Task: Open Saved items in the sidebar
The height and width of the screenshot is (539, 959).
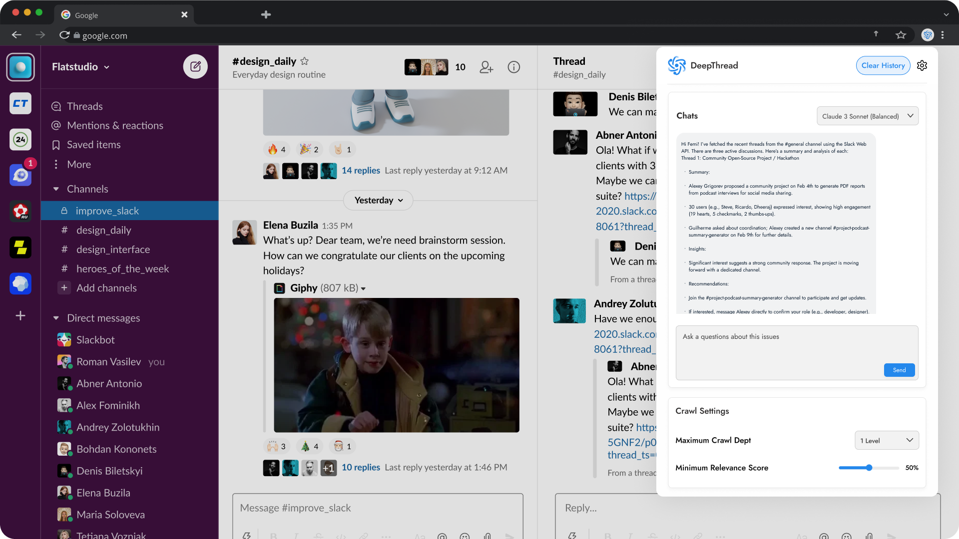Action: pyautogui.click(x=55, y=145)
